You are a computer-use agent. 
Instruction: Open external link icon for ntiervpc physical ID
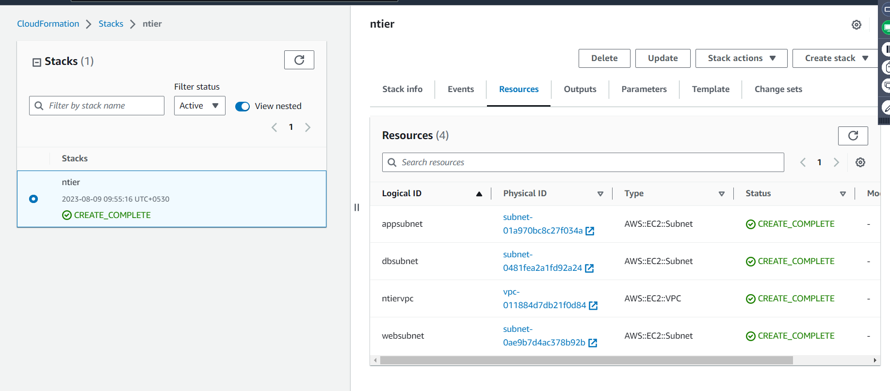pos(593,306)
